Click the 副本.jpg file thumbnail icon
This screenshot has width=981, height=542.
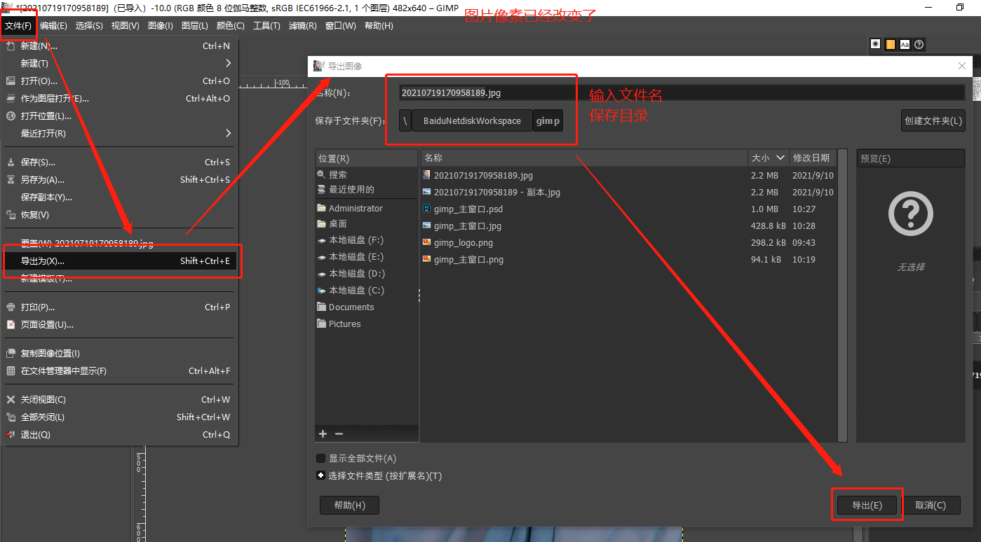(427, 193)
